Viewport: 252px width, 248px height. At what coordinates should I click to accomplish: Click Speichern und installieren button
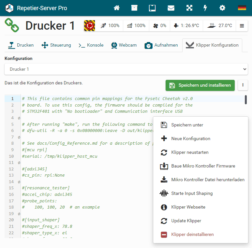[200, 85]
